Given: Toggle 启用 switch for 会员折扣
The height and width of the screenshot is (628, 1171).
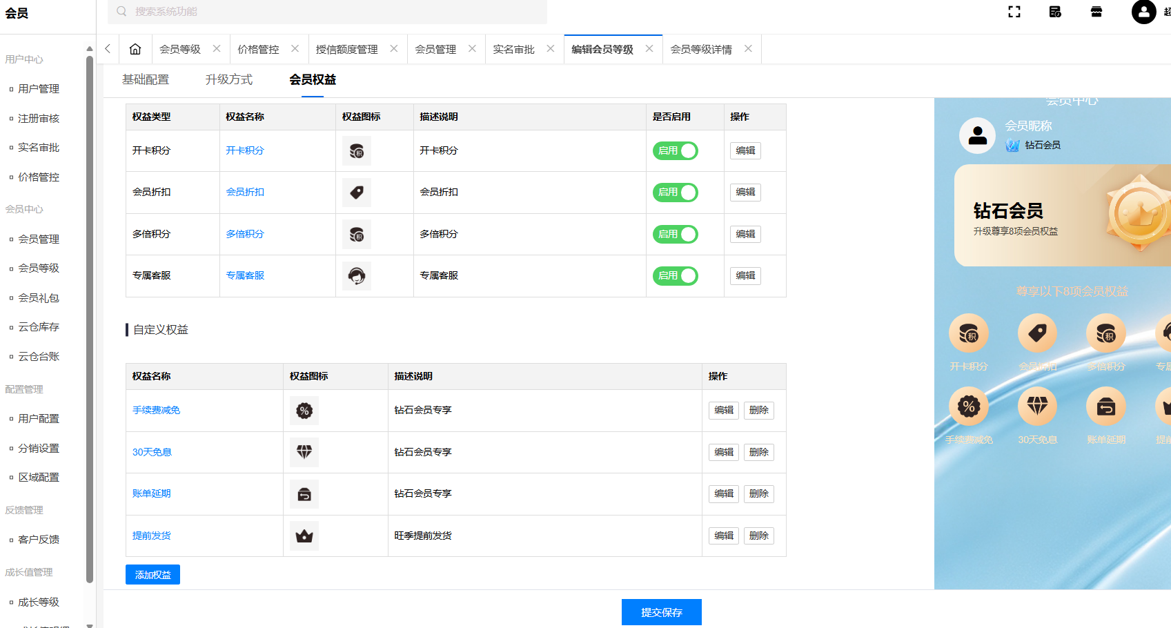Looking at the screenshot, I should coord(676,193).
